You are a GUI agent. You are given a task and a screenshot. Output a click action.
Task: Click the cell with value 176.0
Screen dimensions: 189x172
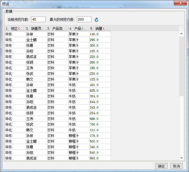pos(100,136)
